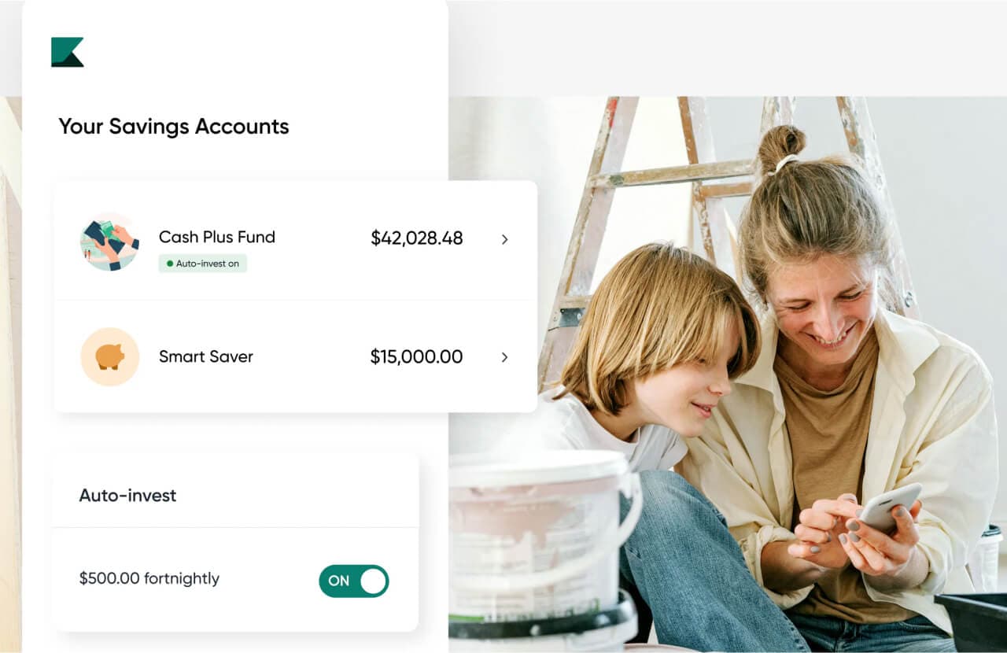The height and width of the screenshot is (653, 1007).
Task: Select the Smart Saver account row
Action: [295, 356]
